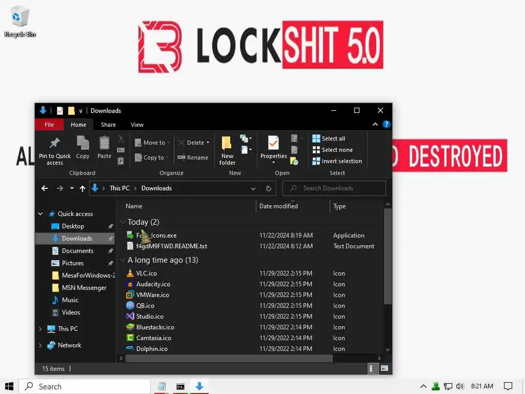The height and width of the screenshot is (394, 525).
Task: Sort by Name column header
Action: coord(134,206)
